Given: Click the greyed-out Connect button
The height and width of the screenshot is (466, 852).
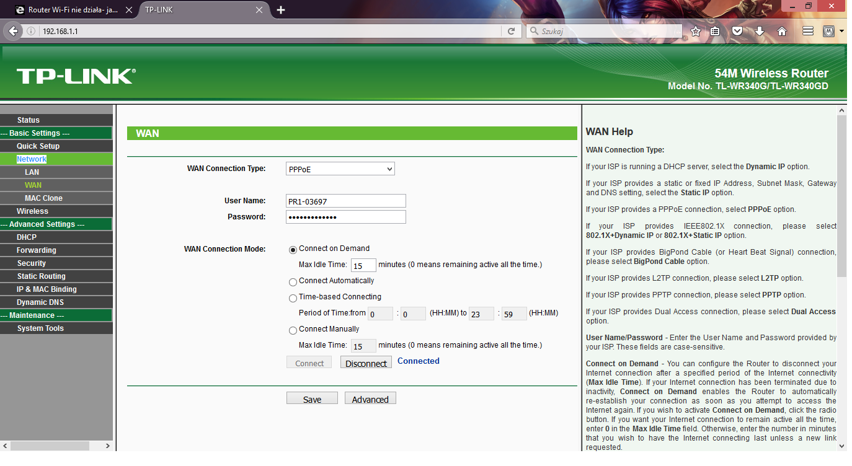Looking at the screenshot, I should click(x=309, y=363).
